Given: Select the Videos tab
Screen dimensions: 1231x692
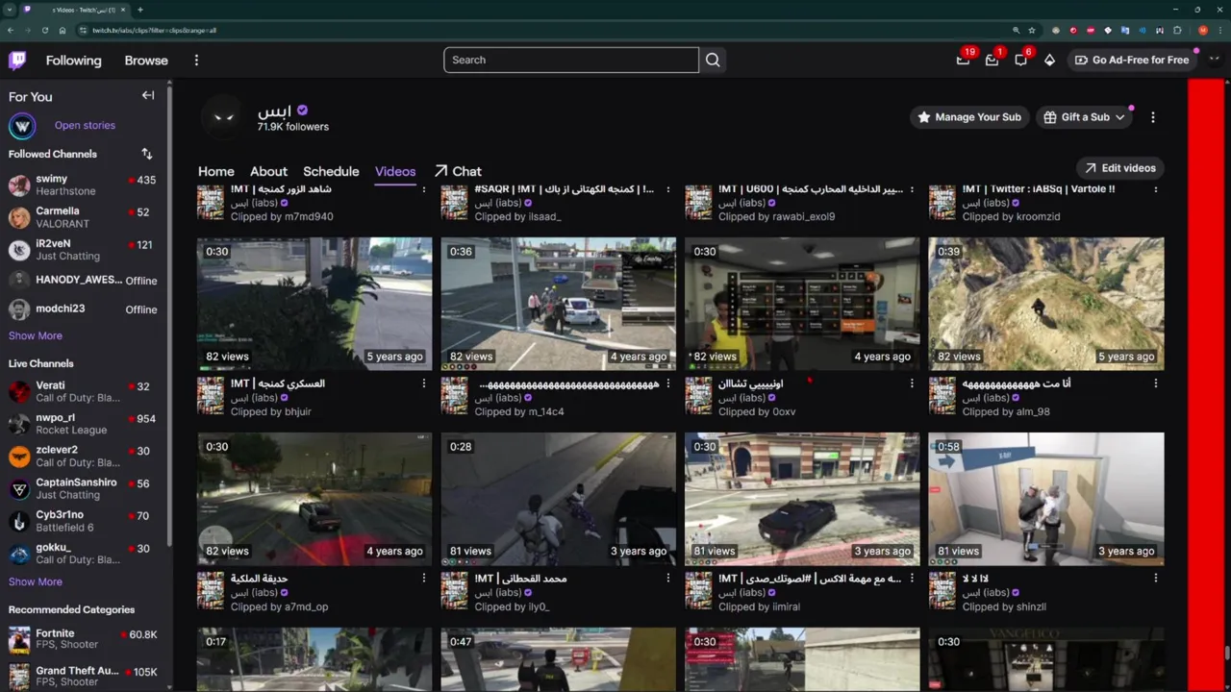Looking at the screenshot, I should [395, 171].
